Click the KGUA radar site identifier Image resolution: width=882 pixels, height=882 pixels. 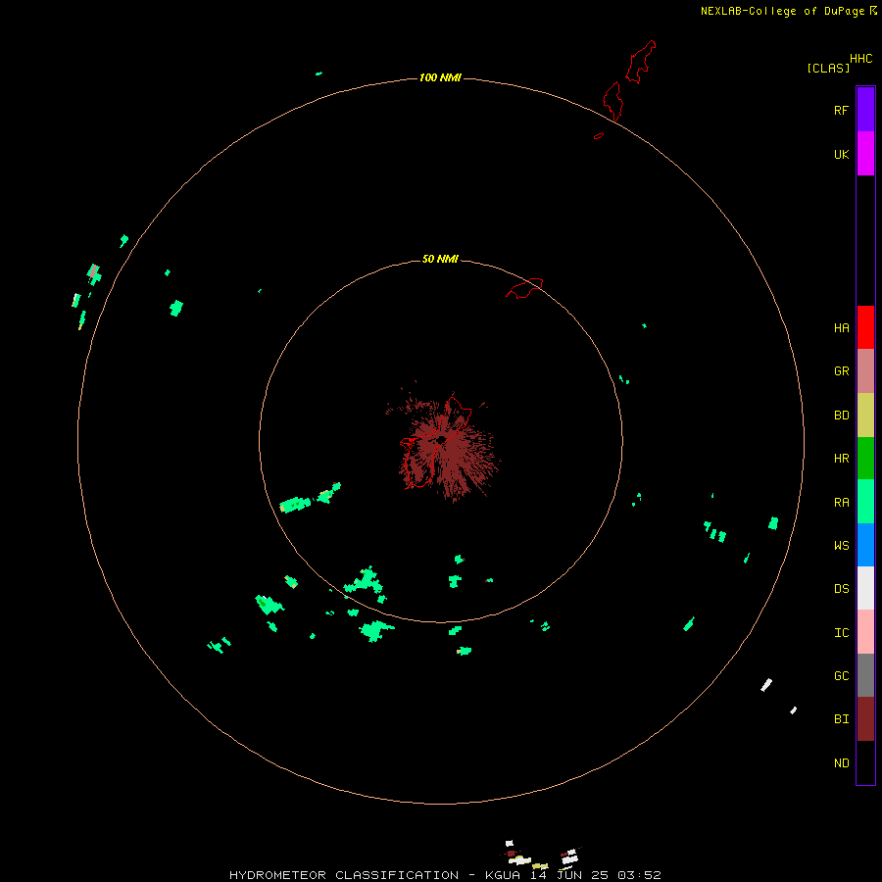503,875
